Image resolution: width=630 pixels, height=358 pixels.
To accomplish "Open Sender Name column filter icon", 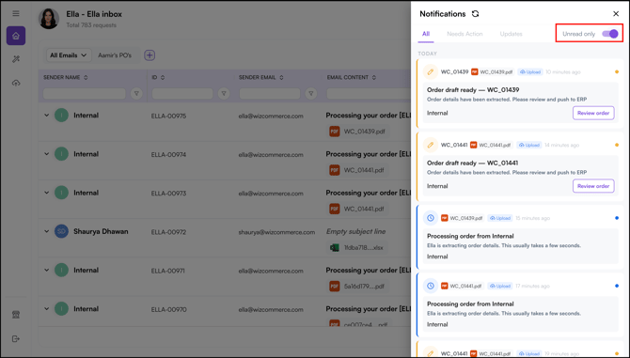I will 136,94.
